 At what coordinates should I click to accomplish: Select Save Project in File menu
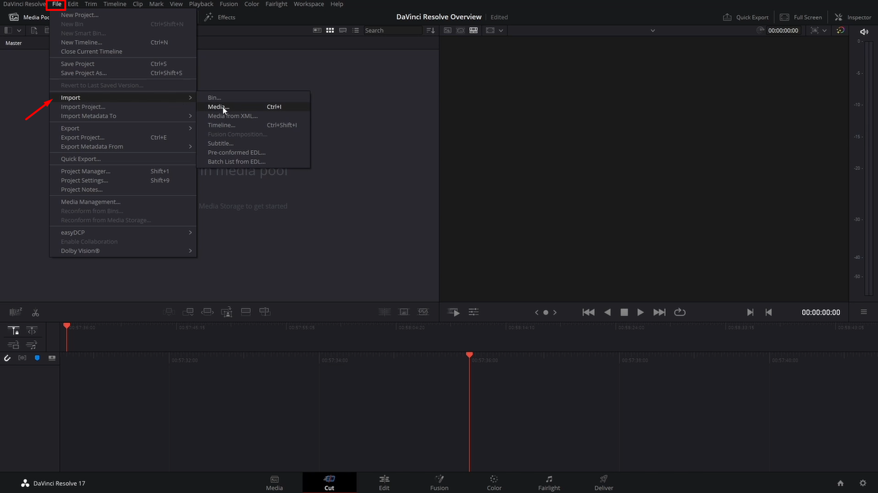(x=123, y=64)
